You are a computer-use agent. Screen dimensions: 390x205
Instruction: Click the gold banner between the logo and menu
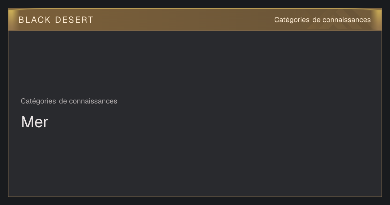coord(184,20)
